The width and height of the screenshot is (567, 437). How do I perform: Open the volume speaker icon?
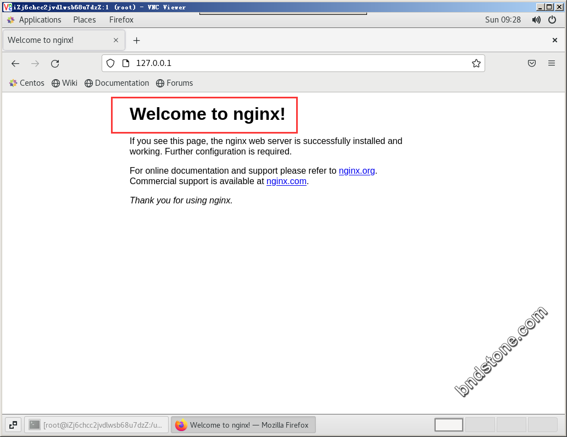[x=536, y=20]
